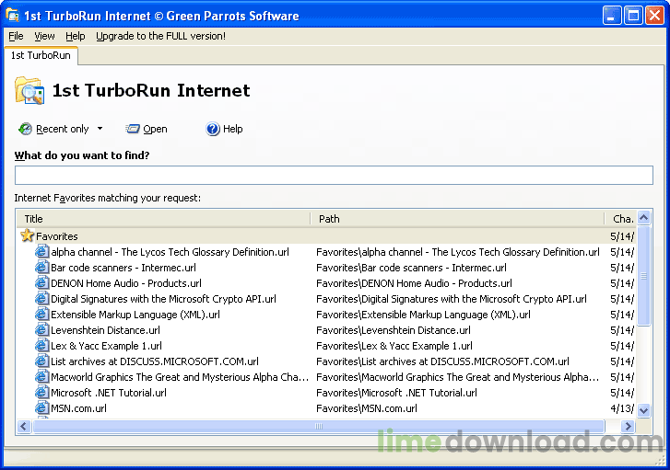Minimize the 1st TurboRun window

tap(612, 16)
